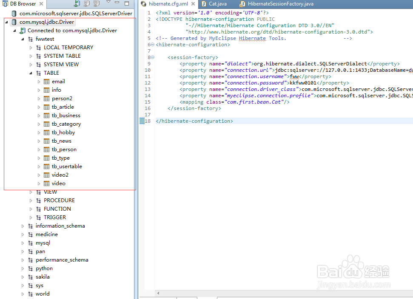Fold the session-factory element at line 8
The height and width of the screenshot is (299, 413).
(x=153, y=57)
